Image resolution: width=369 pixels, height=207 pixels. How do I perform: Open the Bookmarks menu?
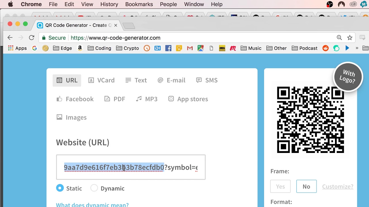(x=139, y=4)
